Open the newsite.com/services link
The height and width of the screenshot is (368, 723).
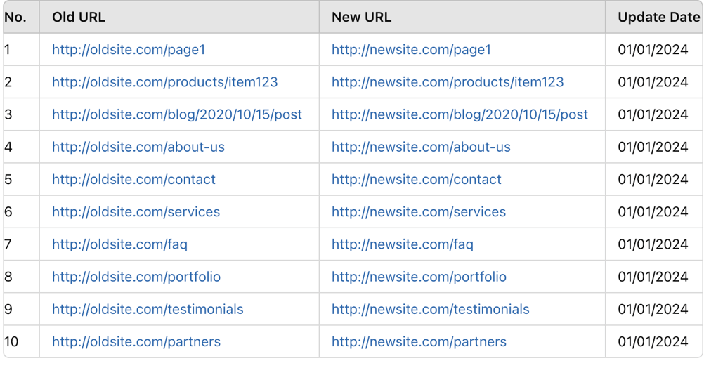click(419, 211)
